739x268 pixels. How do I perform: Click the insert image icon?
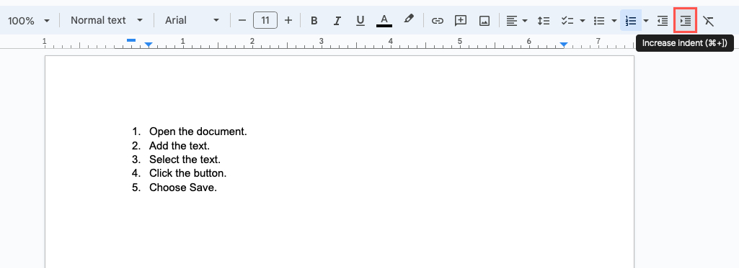click(484, 21)
